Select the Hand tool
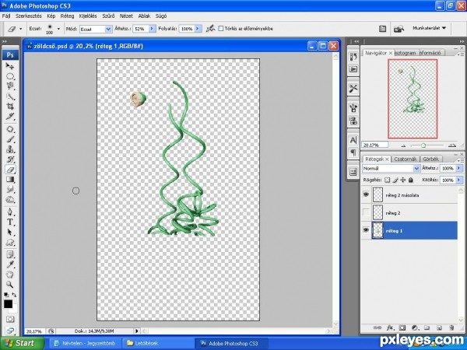This screenshot has width=467, height=350. click(10, 275)
